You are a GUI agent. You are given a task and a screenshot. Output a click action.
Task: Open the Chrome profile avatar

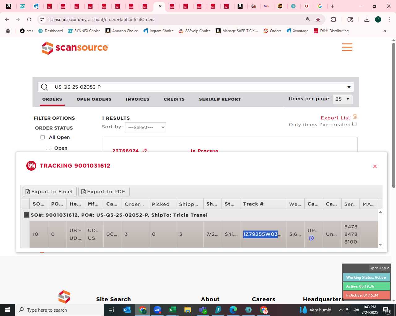[x=378, y=19]
